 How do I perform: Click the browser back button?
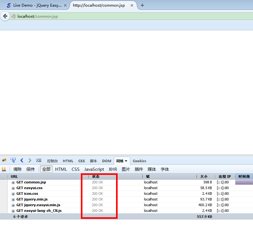coord(5,16)
